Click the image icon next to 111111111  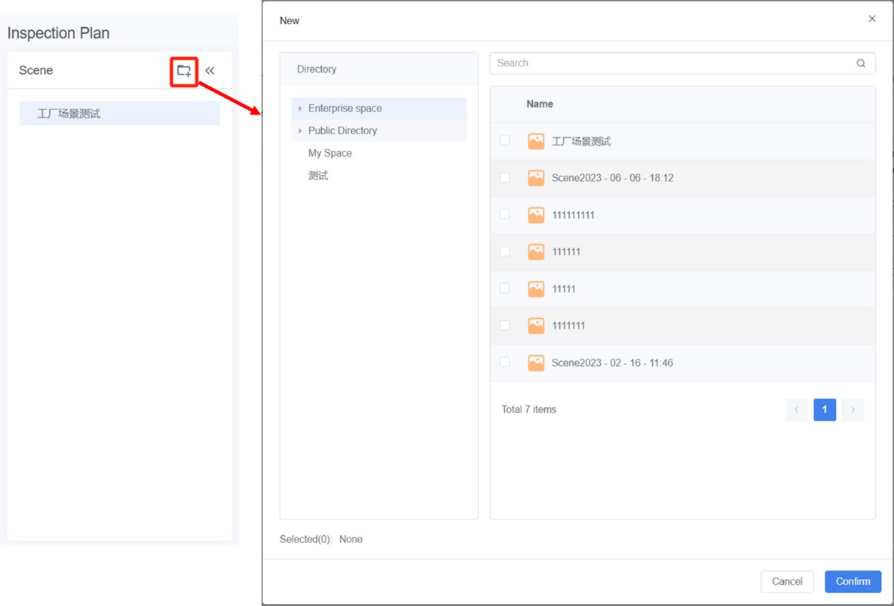pyautogui.click(x=536, y=214)
